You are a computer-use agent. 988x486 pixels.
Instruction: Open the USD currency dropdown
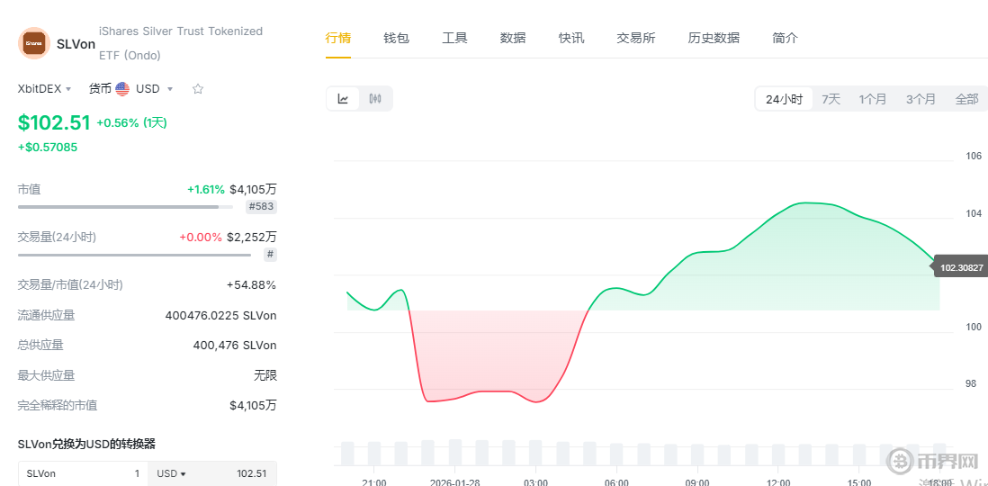[x=154, y=89]
